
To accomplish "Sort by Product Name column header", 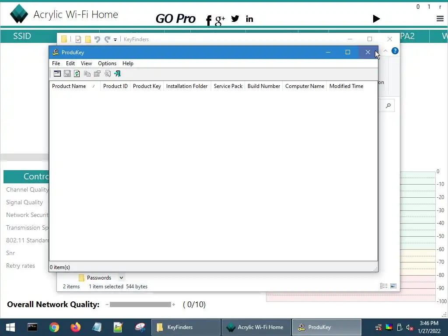I will pyautogui.click(x=75, y=86).
